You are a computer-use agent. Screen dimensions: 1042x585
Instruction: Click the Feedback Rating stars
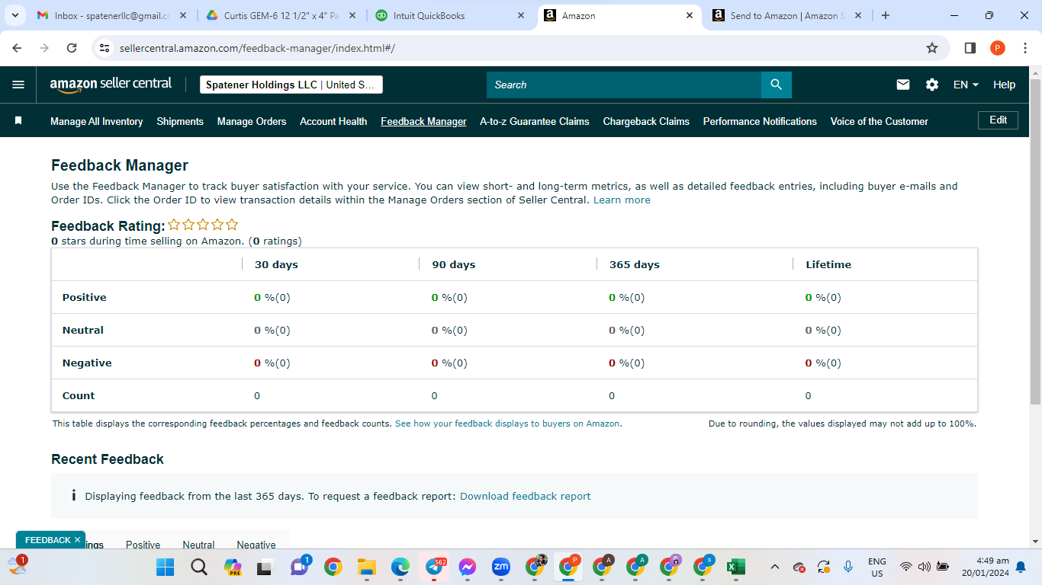203,225
